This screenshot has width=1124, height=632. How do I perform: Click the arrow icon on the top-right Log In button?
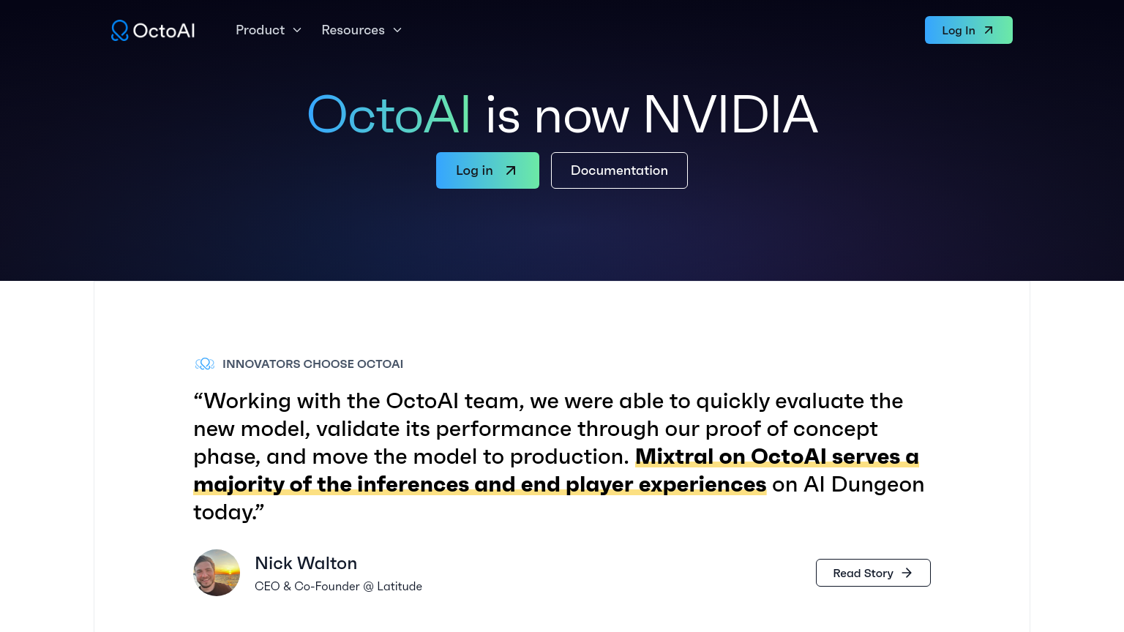pos(989,30)
